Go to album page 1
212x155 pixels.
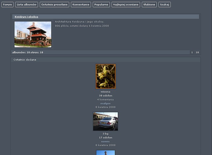[x=192, y=52]
